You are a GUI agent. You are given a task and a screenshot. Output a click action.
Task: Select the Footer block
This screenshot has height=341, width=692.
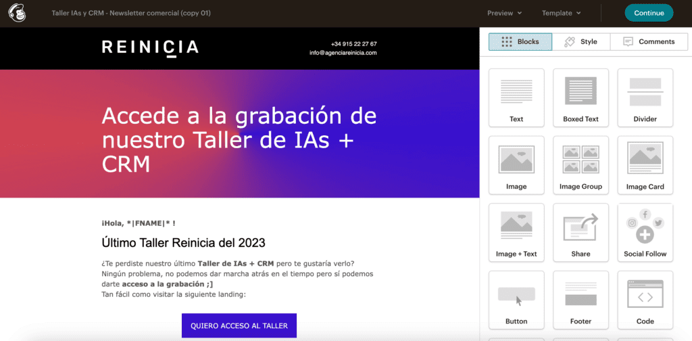580,300
